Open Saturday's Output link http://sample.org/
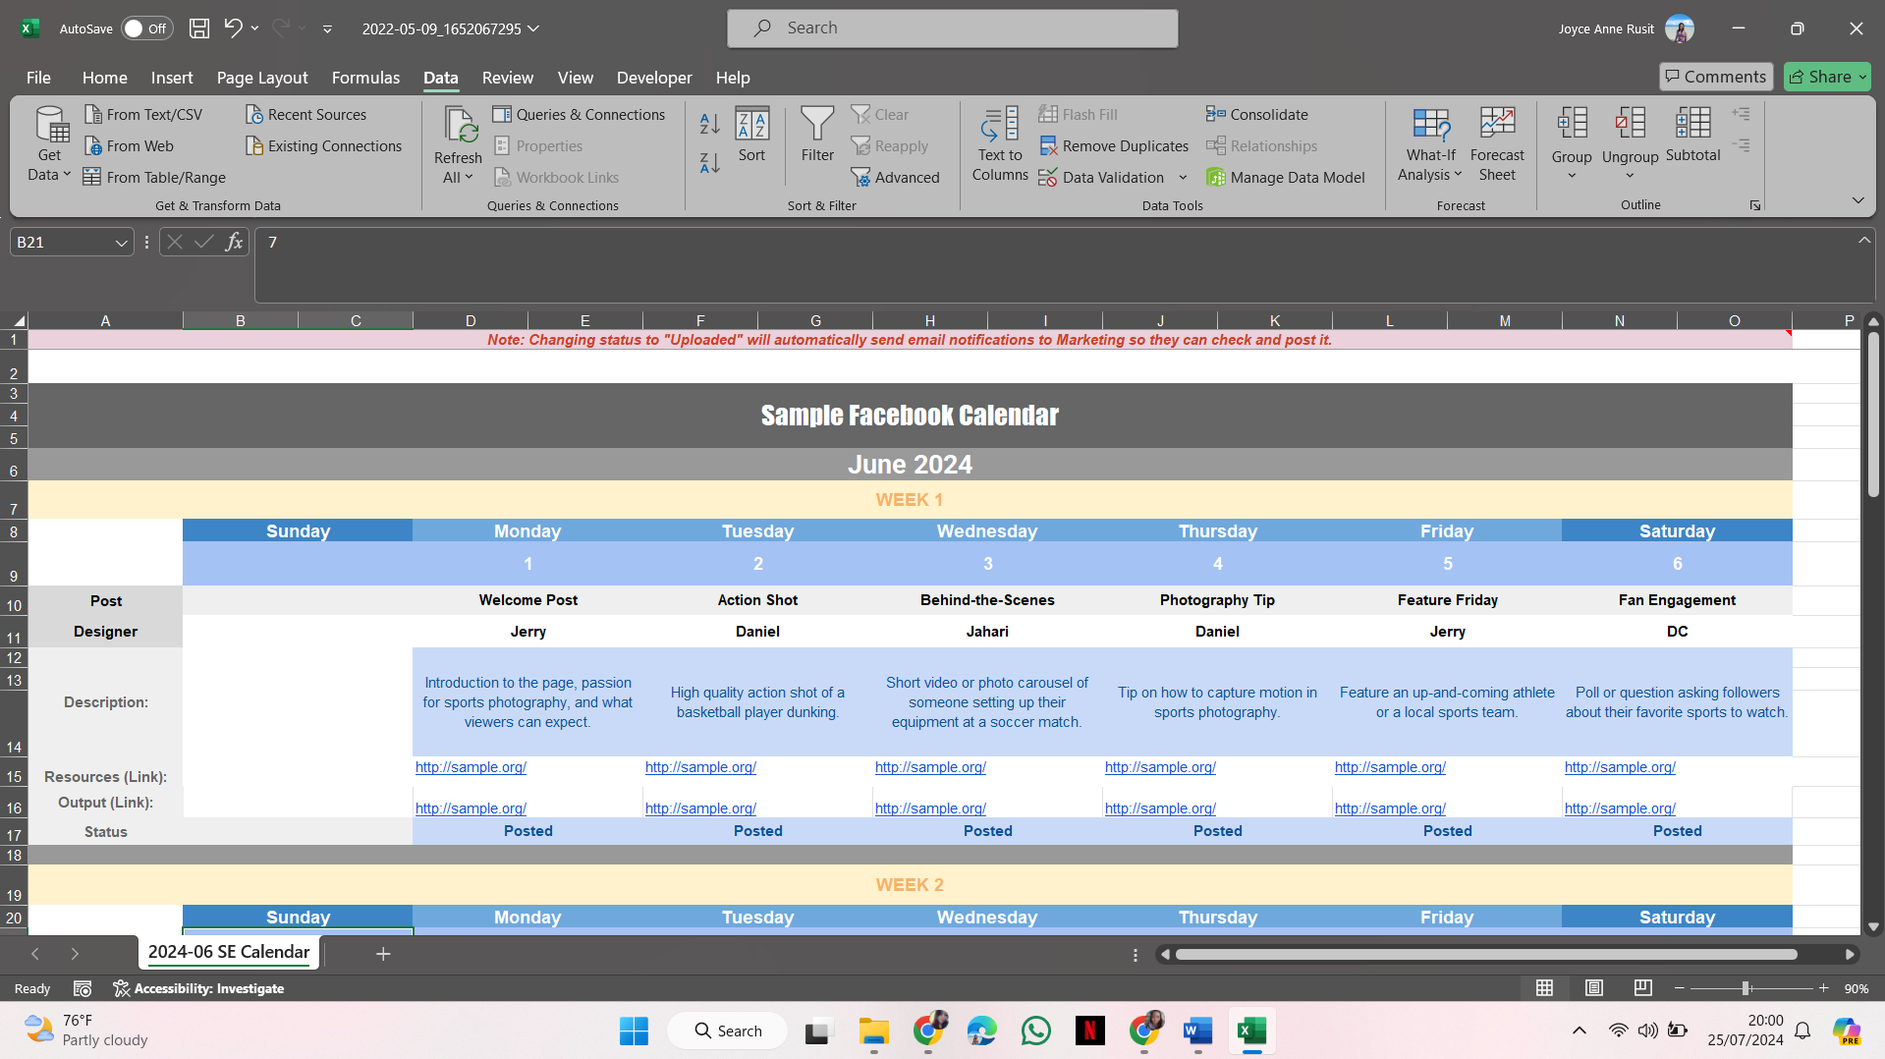 click(1620, 808)
